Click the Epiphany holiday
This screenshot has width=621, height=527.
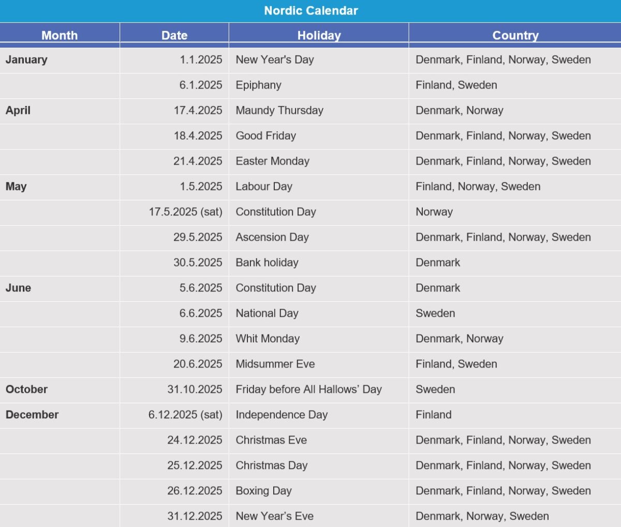(259, 85)
